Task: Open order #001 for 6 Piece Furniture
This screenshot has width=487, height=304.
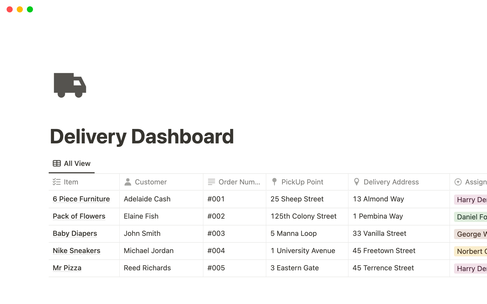Action: pos(81,199)
